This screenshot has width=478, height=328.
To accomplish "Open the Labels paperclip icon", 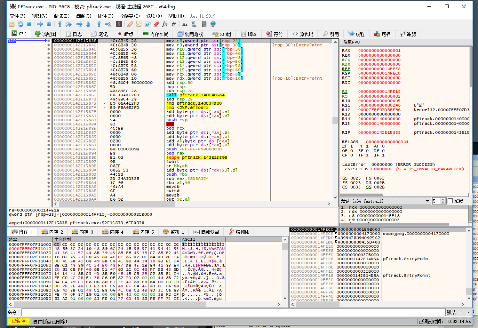I will pyautogui.click(x=147, y=24).
